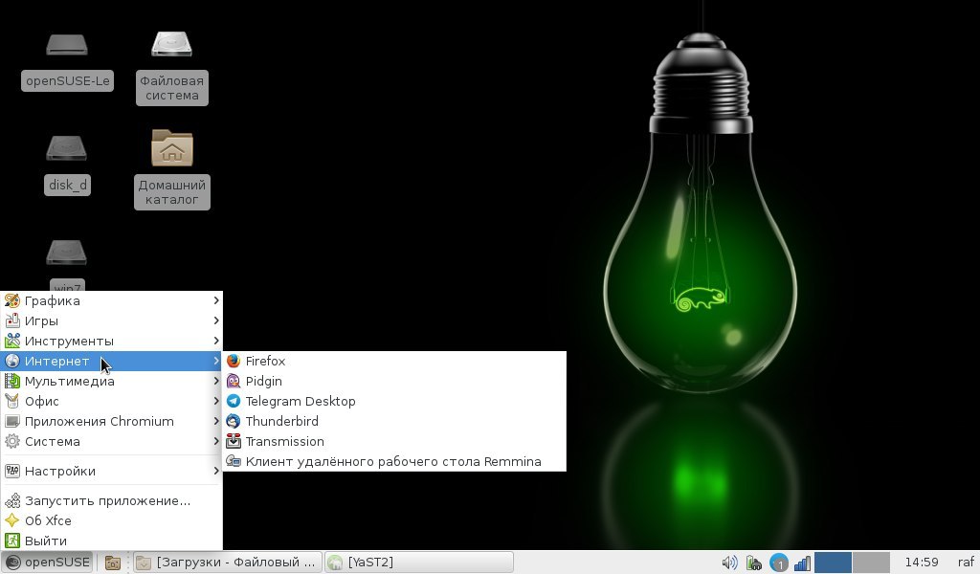The width and height of the screenshot is (980, 574).
Task: Open the blue update notifier tray icon
Action: point(779,563)
